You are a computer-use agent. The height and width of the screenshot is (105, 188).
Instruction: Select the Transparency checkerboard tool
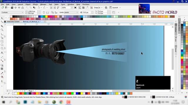click(x=2, y=69)
